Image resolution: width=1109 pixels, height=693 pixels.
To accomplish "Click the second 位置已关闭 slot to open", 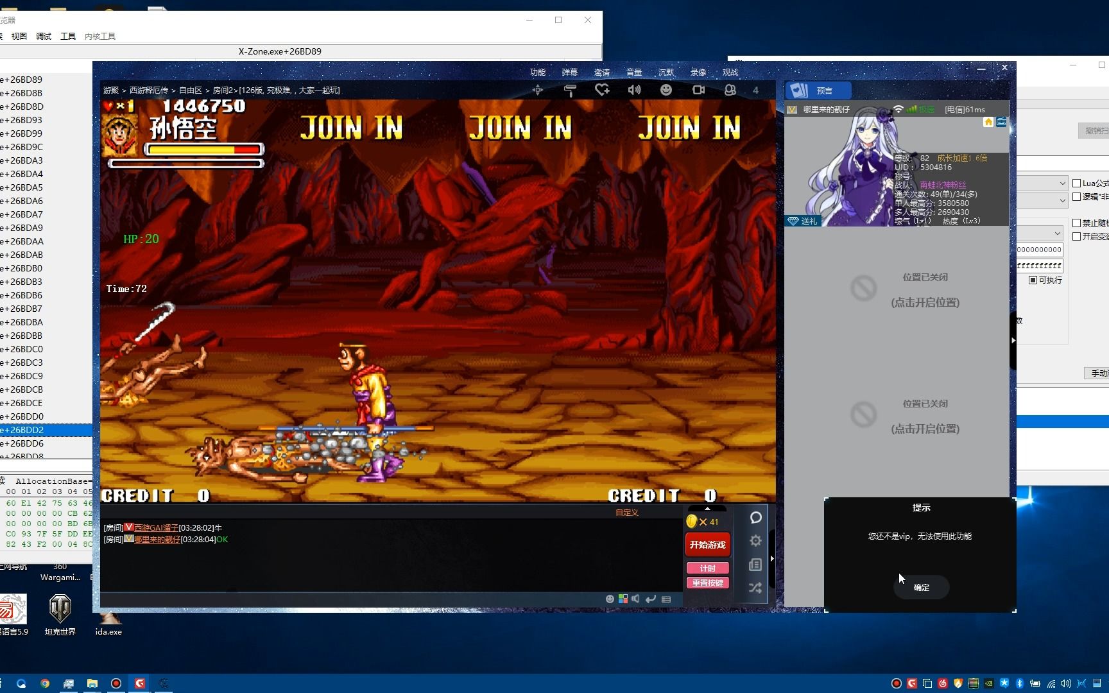I will point(925,416).
